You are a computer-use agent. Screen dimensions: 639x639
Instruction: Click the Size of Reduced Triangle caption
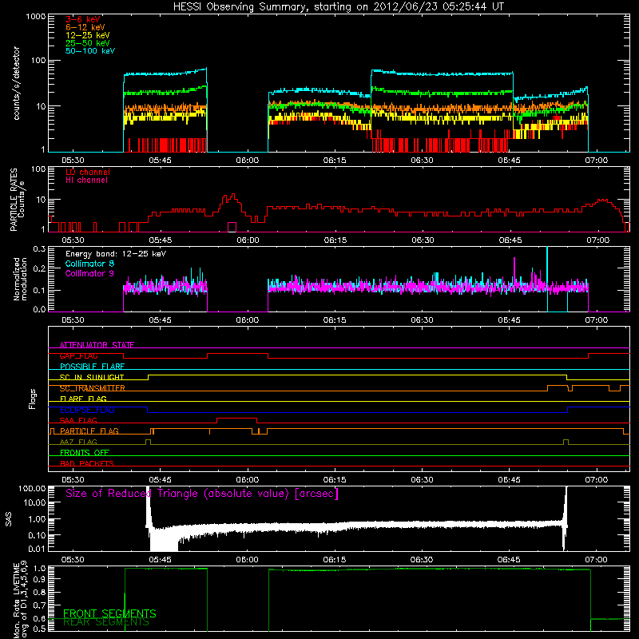202,494
